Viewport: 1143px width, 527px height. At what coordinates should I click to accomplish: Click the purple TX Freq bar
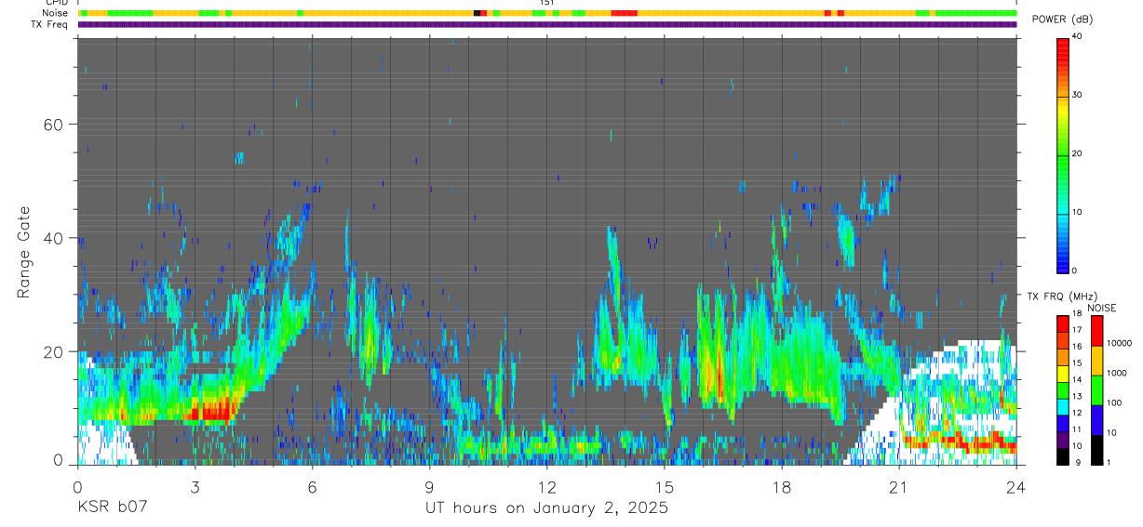tap(547, 24)
